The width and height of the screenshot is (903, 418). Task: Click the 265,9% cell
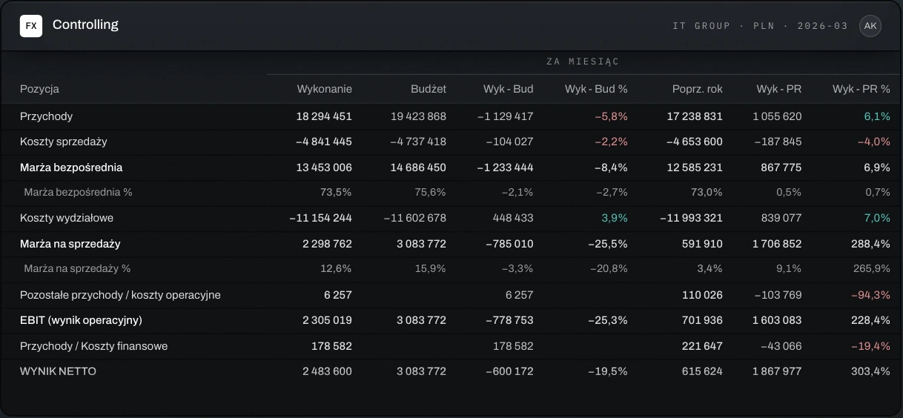click(x=870, y=268)
